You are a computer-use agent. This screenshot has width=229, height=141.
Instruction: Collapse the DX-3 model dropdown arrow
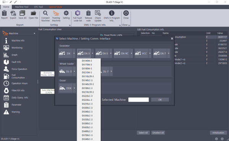tap(92, 53)
